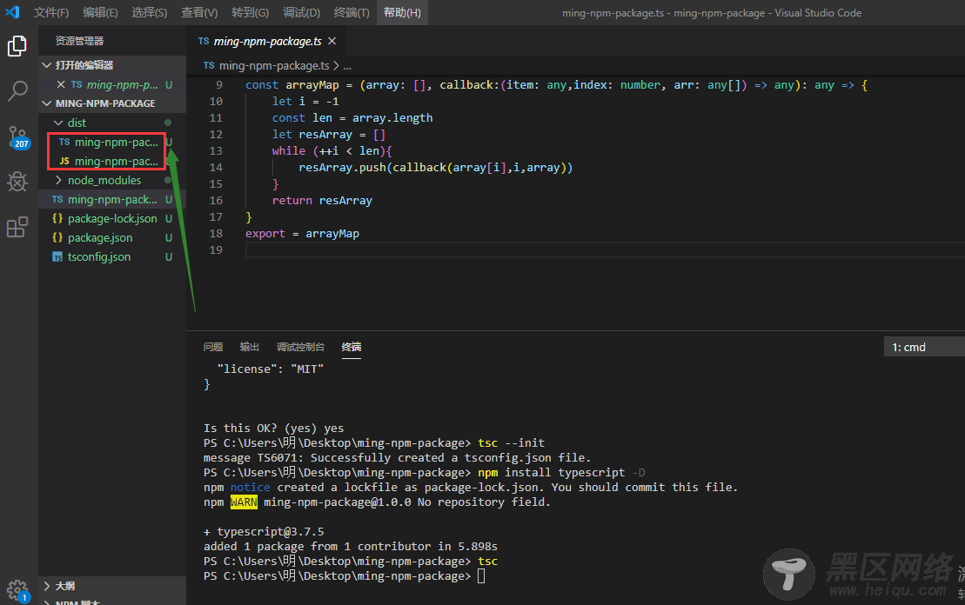Open the 编辑(E) menu
The width and height of the screenshot is (965, 605).
click(100, 12)
